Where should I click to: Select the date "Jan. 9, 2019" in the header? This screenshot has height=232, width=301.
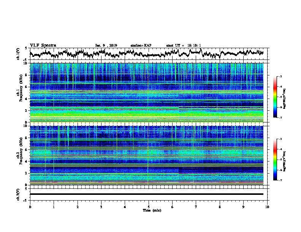click(x=106, y=45)
